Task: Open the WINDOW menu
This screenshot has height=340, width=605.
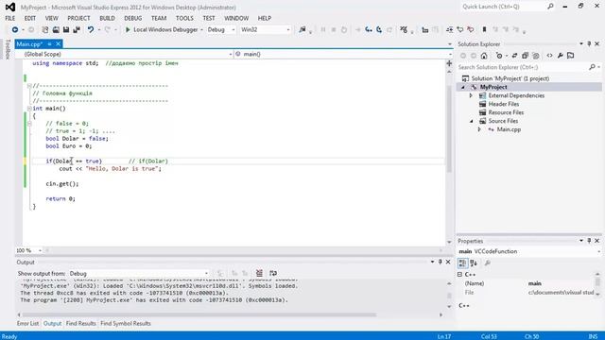Action: pos(236,18)
